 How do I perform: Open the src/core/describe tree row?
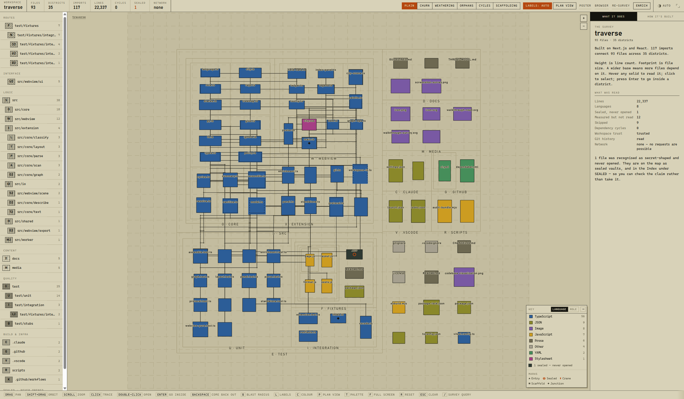[x=31, y=203]
